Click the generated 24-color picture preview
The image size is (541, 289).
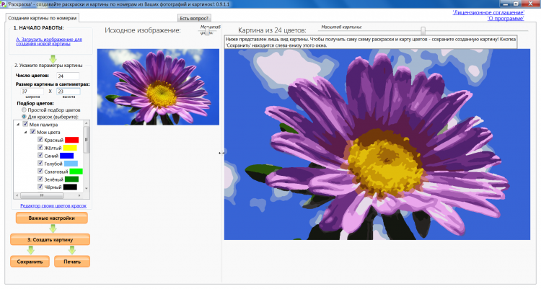coord(377,144)
